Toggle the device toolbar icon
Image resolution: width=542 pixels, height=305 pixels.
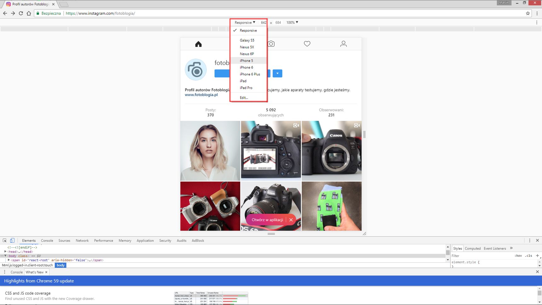[x=12, y=240]
